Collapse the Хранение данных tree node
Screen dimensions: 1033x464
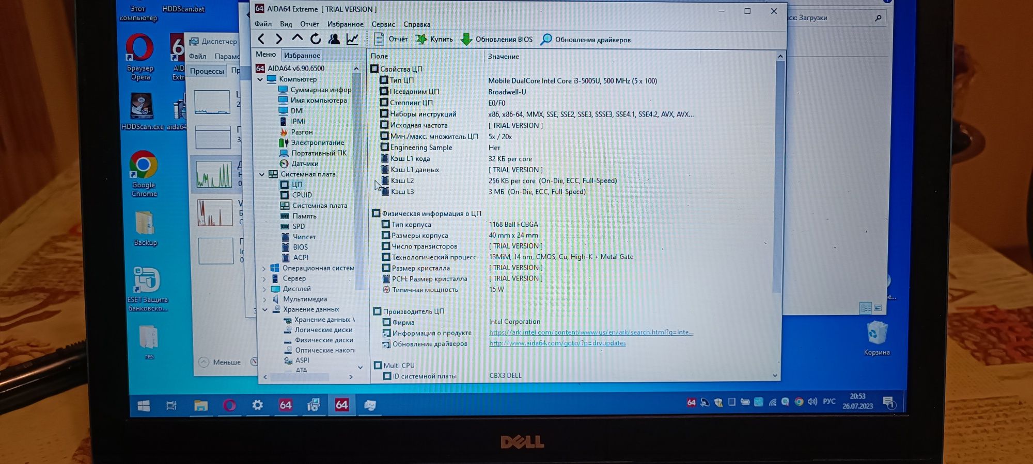point(264,309)
